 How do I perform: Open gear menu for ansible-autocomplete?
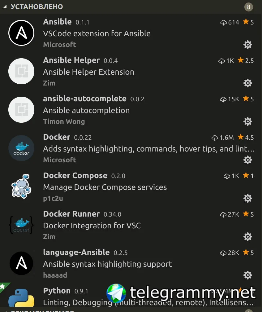coord(247,121)
